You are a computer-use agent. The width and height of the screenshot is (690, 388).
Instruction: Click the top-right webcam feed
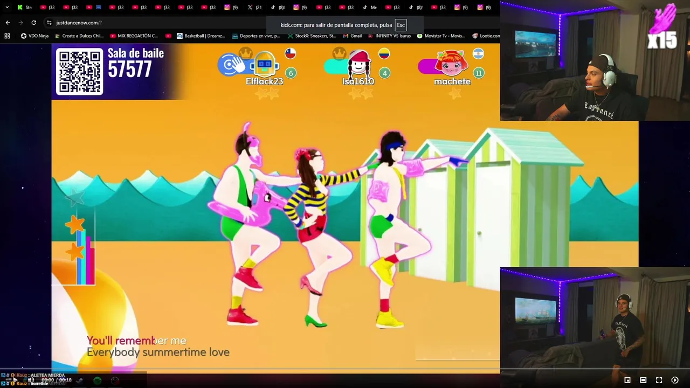[595, 61]
